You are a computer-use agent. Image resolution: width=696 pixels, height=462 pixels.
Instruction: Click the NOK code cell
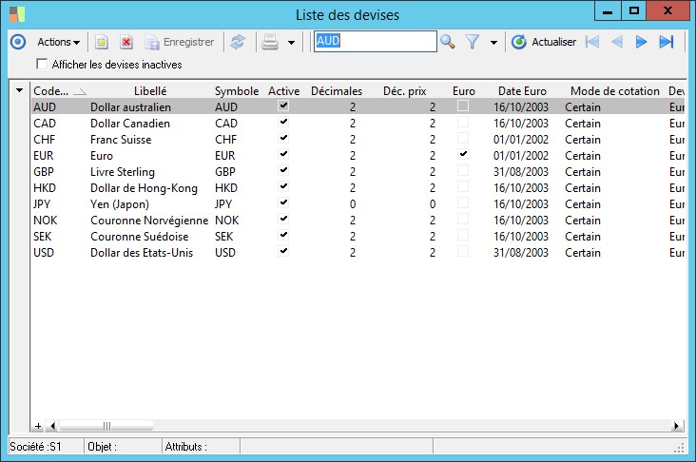click(46, 221)
